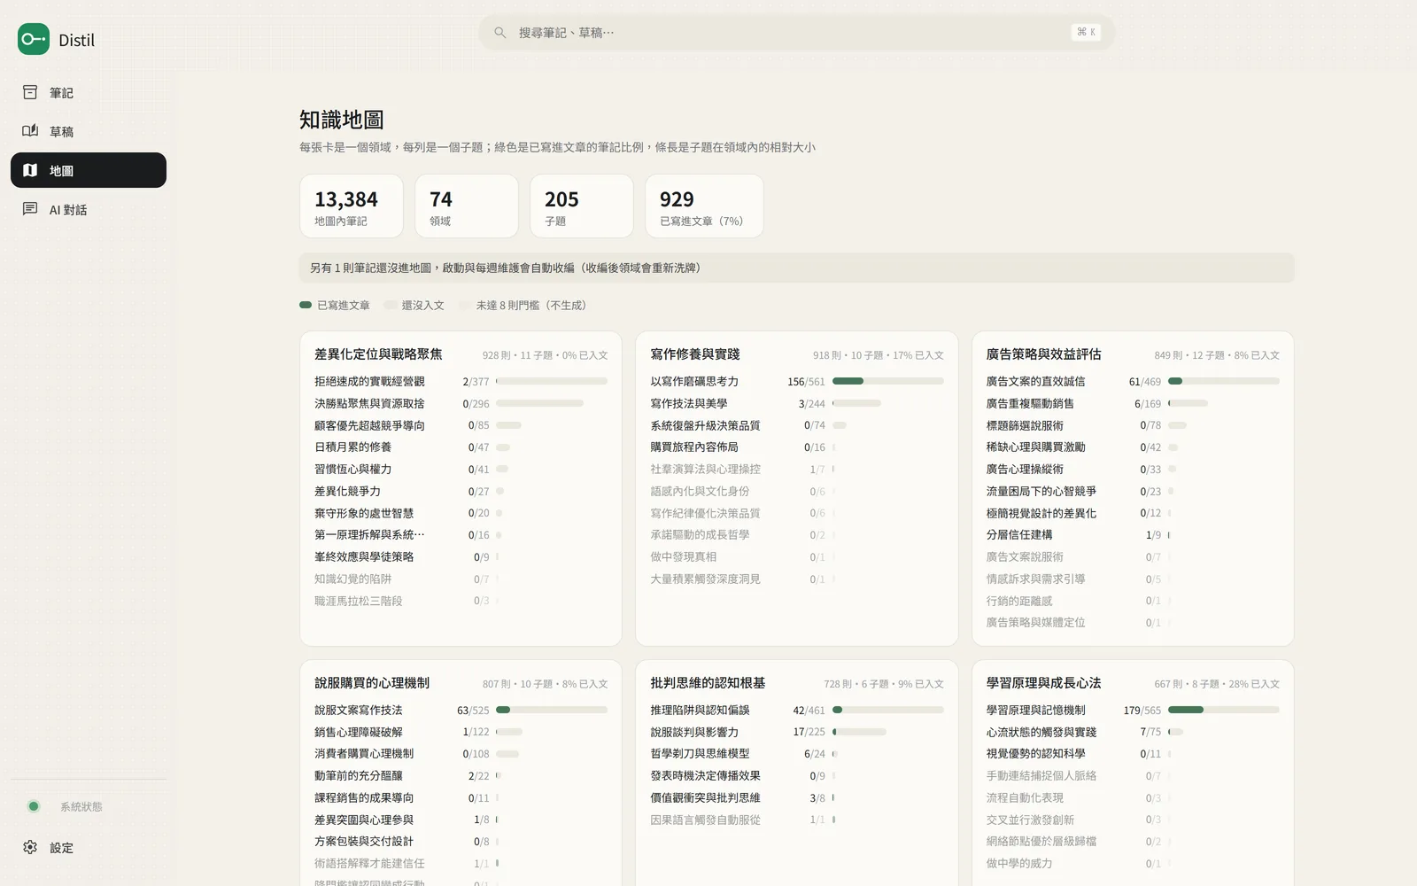Open the AI 對話 chat bubble icon
1417x886 pixels.
(30, 209)
